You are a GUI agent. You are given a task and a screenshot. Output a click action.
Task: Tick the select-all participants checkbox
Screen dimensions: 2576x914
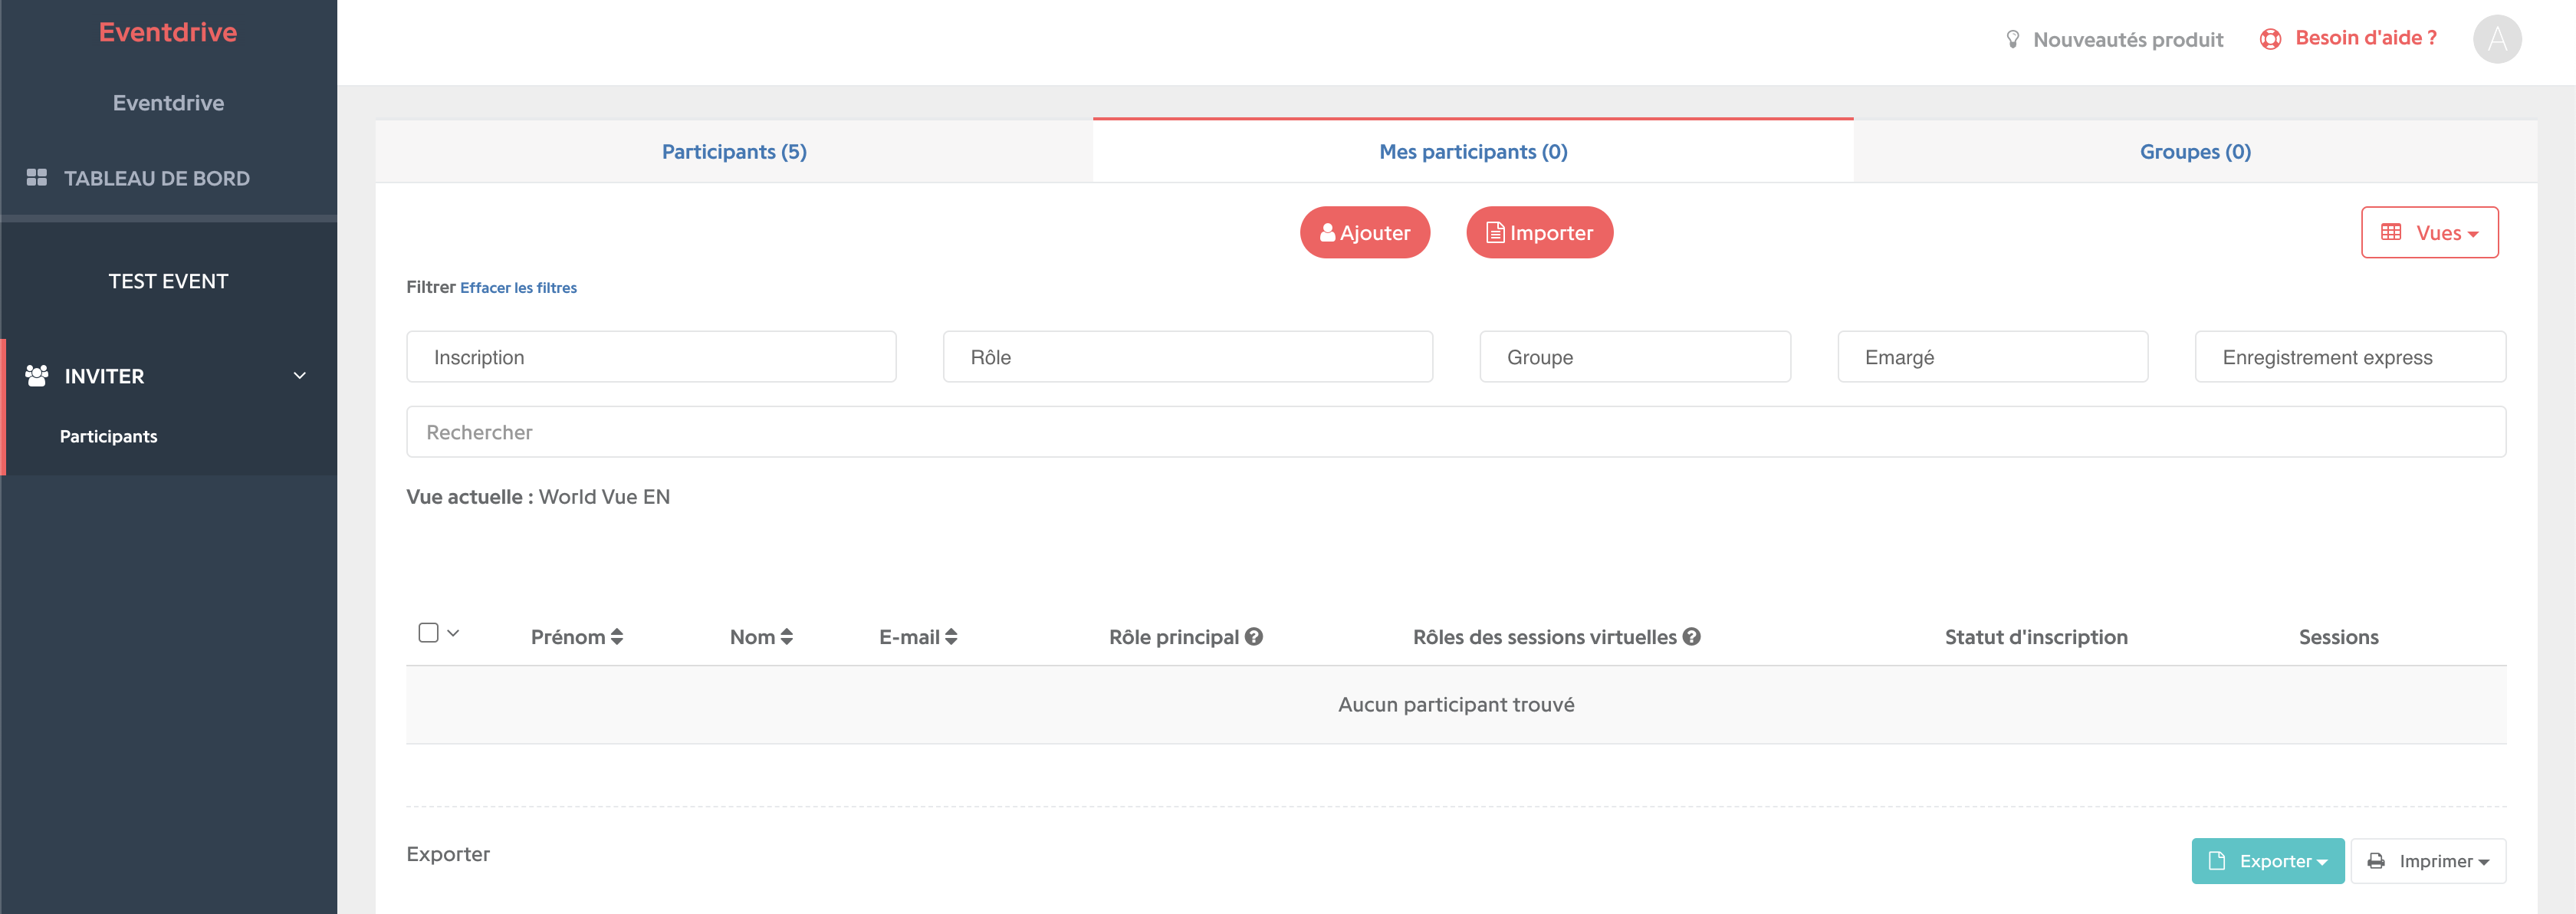428,632
